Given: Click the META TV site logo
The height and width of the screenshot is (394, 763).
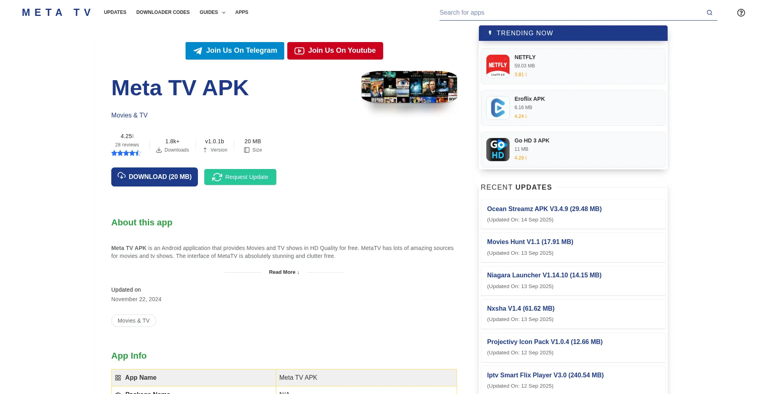Looking at the screenshot, I should [57, 13].
